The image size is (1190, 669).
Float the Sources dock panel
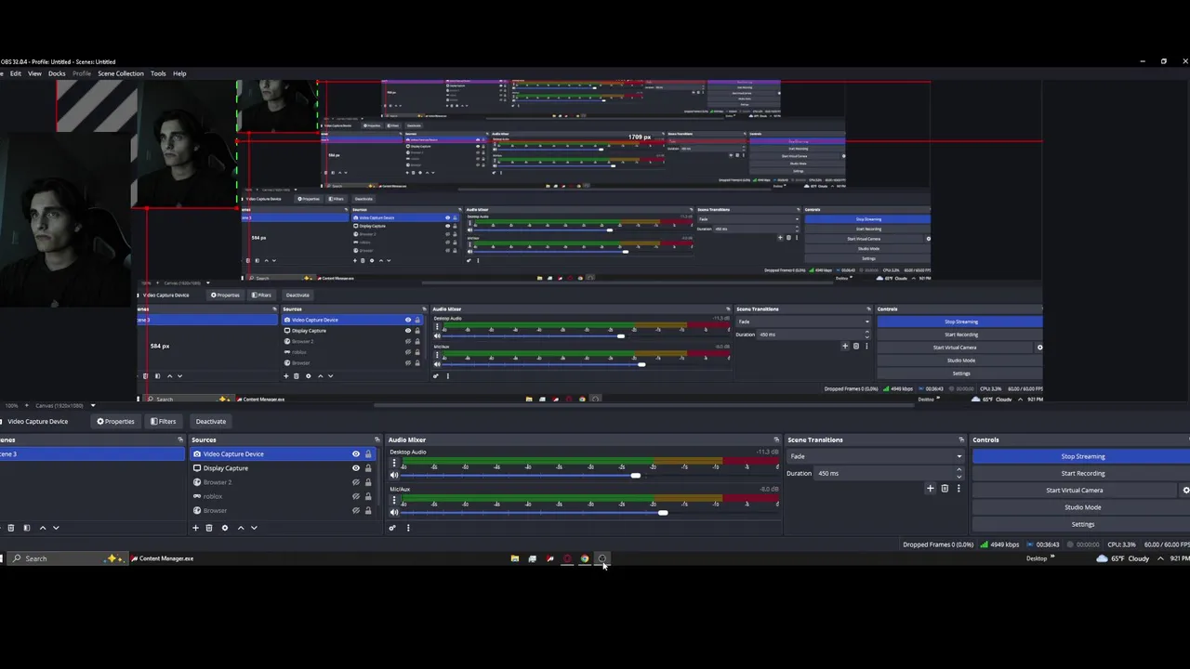[377, 439]
